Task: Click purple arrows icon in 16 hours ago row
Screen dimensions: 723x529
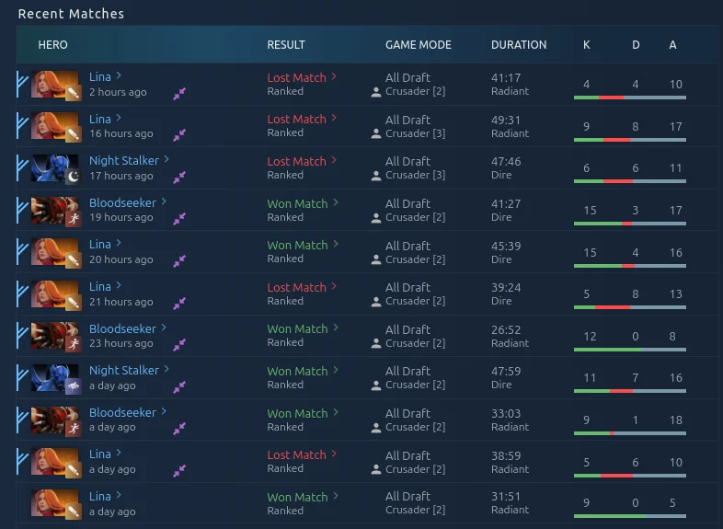Action: click(x=179, y=134)
